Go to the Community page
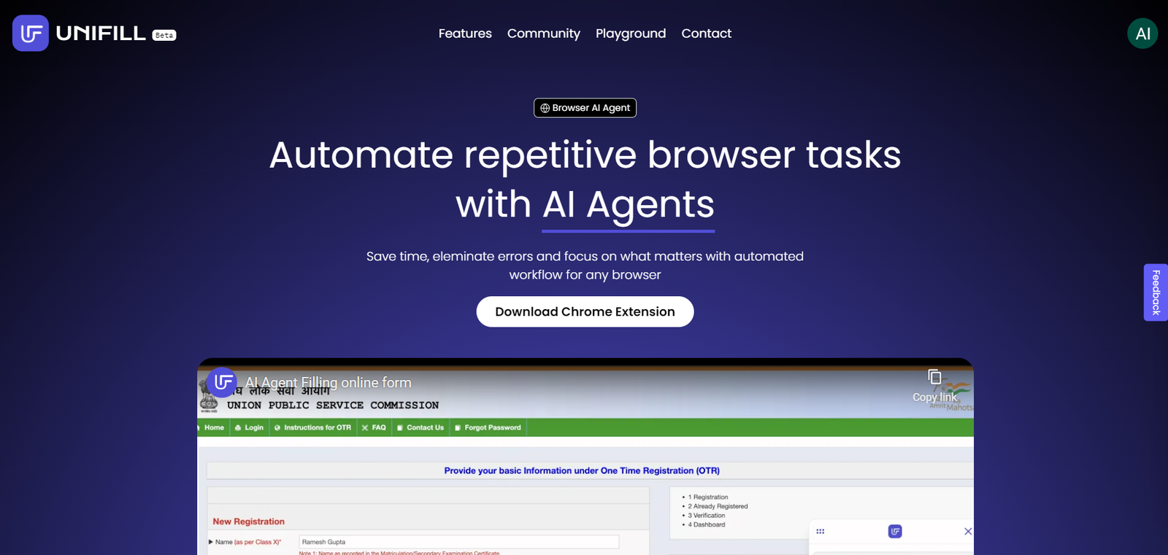This screenshot has height=555, width=1168. pos(544,34)
